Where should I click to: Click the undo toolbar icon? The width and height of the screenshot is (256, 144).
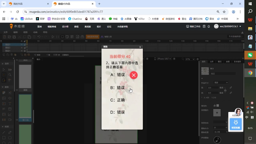tap(39, 37)
